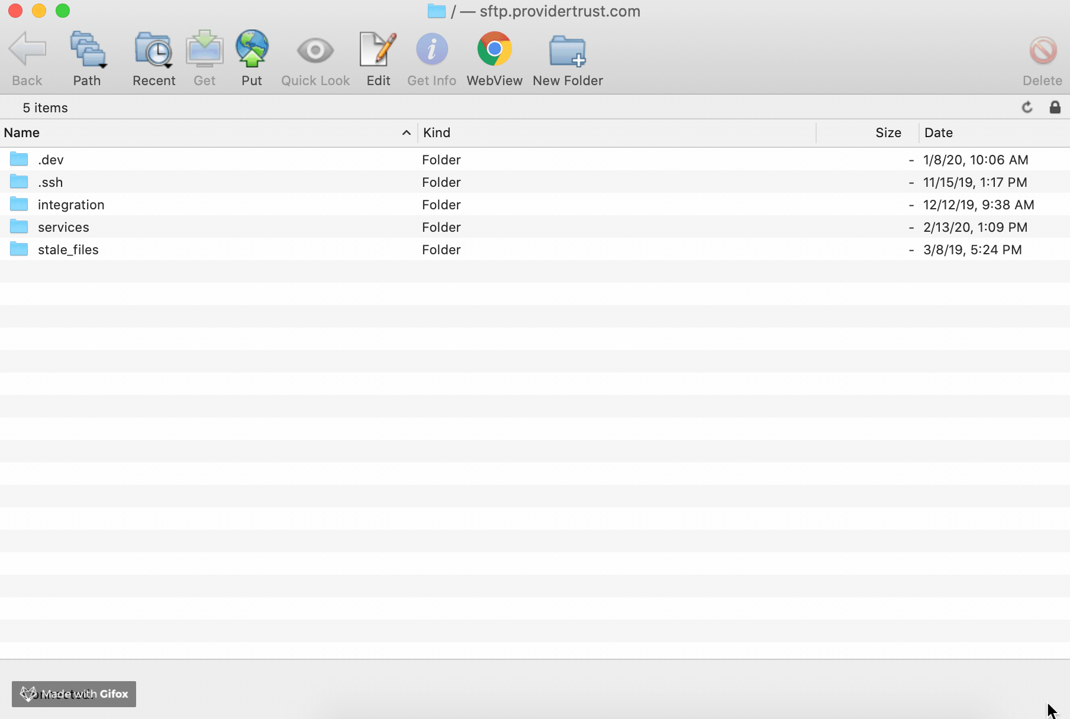Click the Get download icon
The height and width of the screenshot is (719, 1070).
pyautogui.click(x=205, y=48)
